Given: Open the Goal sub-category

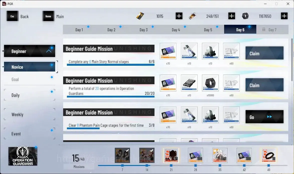Looking at the screenshot, I should pyautogui.click(x=29, y=79).
